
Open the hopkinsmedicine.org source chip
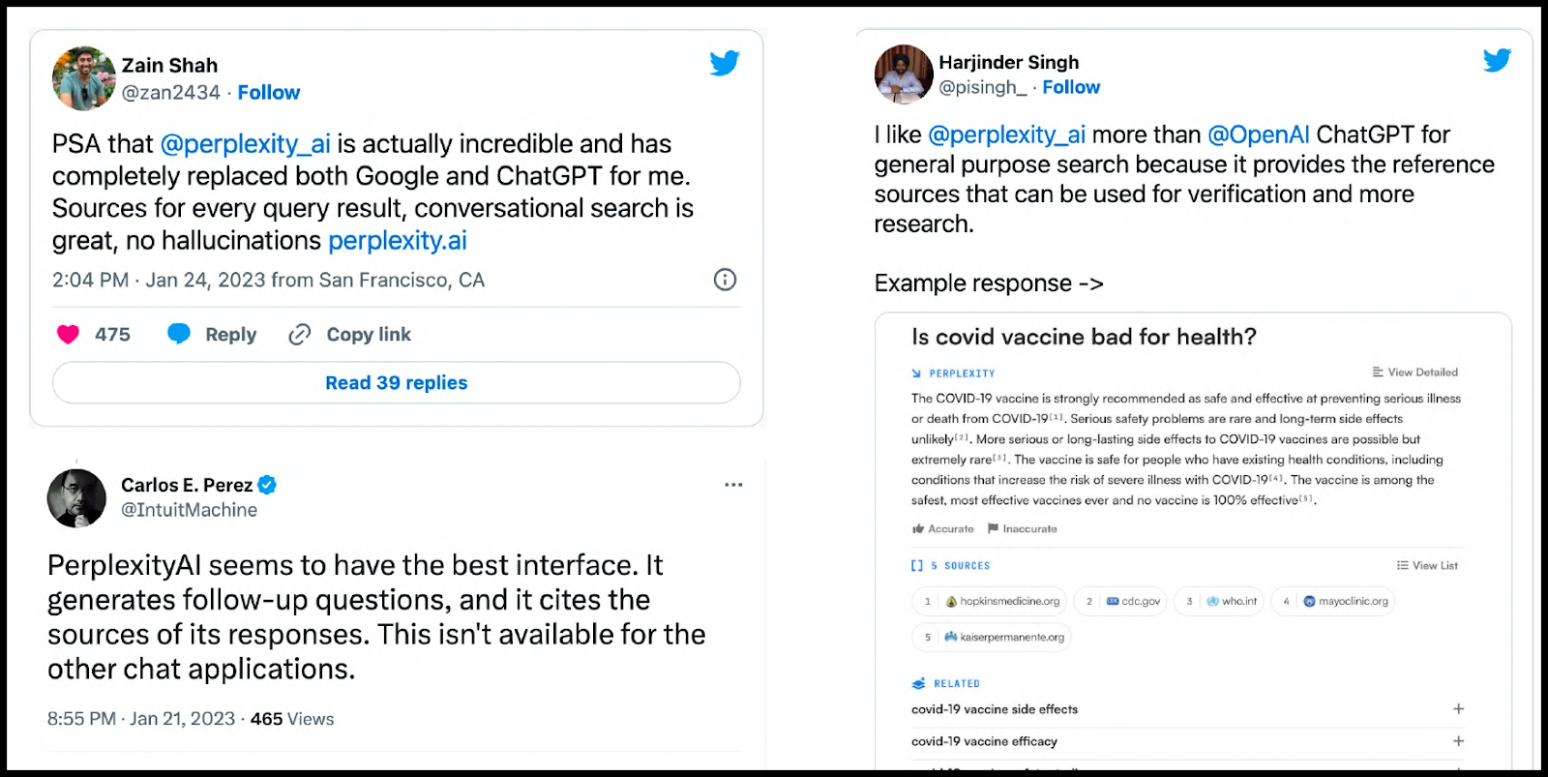(x=1003, y=602)
